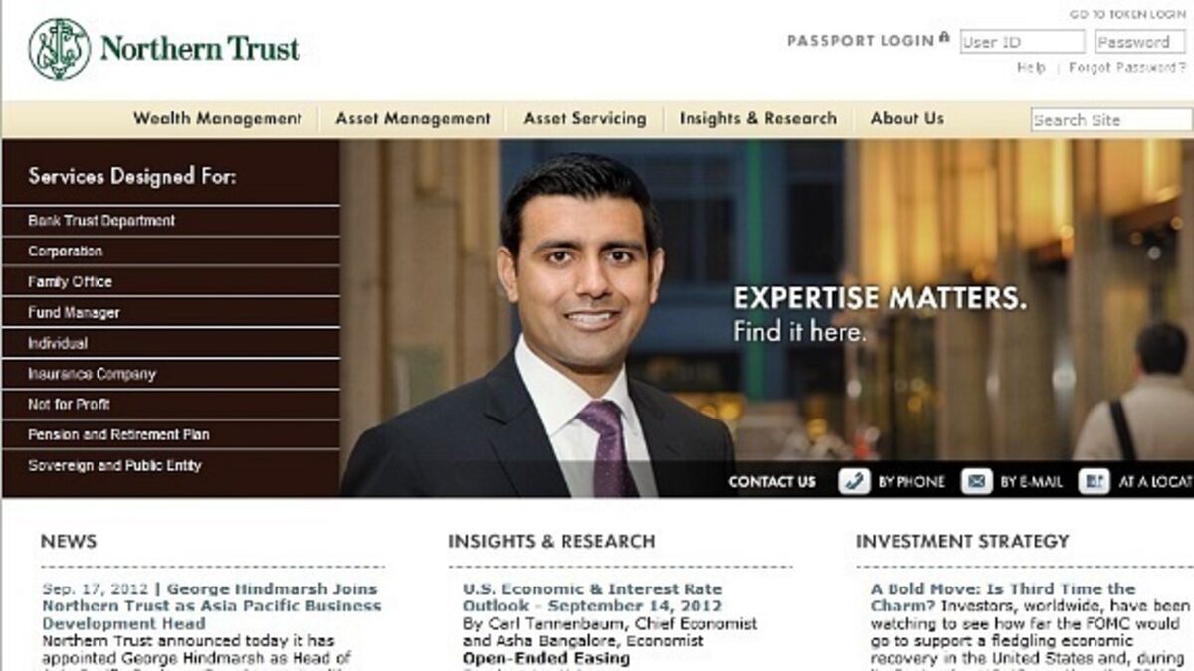The width and height of the screenshot is (1194, 671).
Task: Open the Asset Servicing menu
Action: (x=585, y=118)
